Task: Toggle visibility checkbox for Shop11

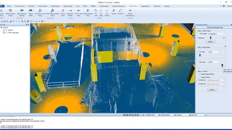Action: tap(4, 30)
